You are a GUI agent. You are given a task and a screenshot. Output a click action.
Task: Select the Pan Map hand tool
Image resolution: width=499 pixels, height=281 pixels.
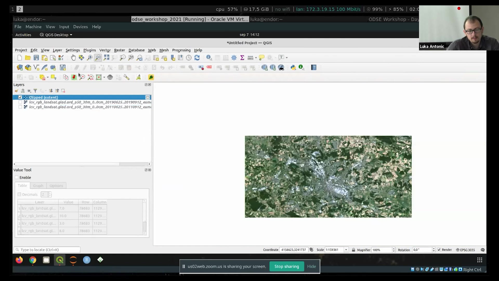coord(73,58)
